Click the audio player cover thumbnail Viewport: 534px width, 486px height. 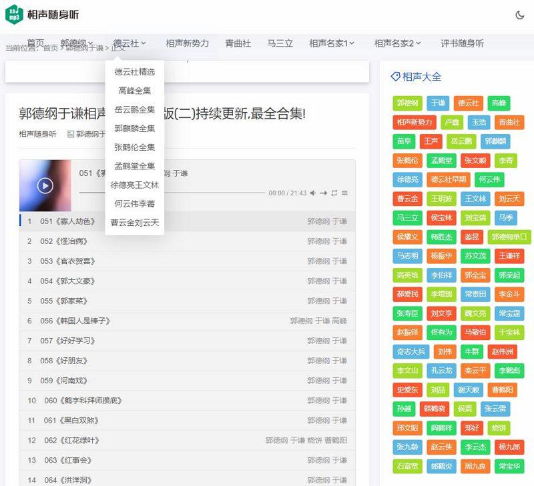point(45,186)
